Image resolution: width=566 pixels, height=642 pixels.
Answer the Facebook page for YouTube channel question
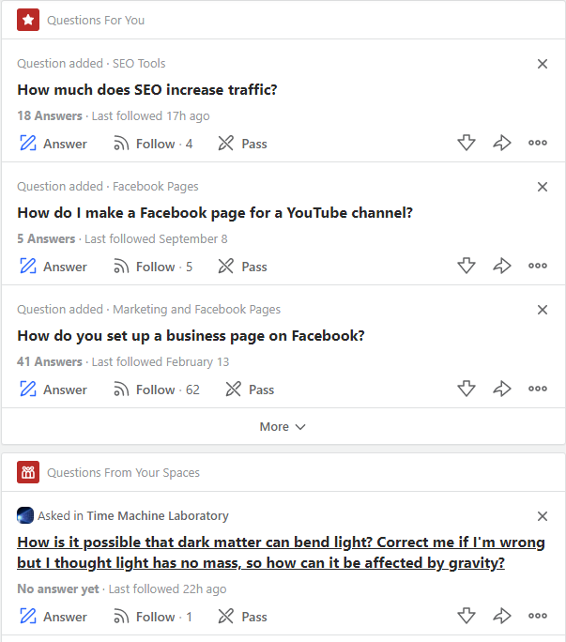54,267
